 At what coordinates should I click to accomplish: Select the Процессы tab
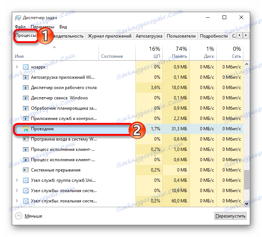(25, 35)
